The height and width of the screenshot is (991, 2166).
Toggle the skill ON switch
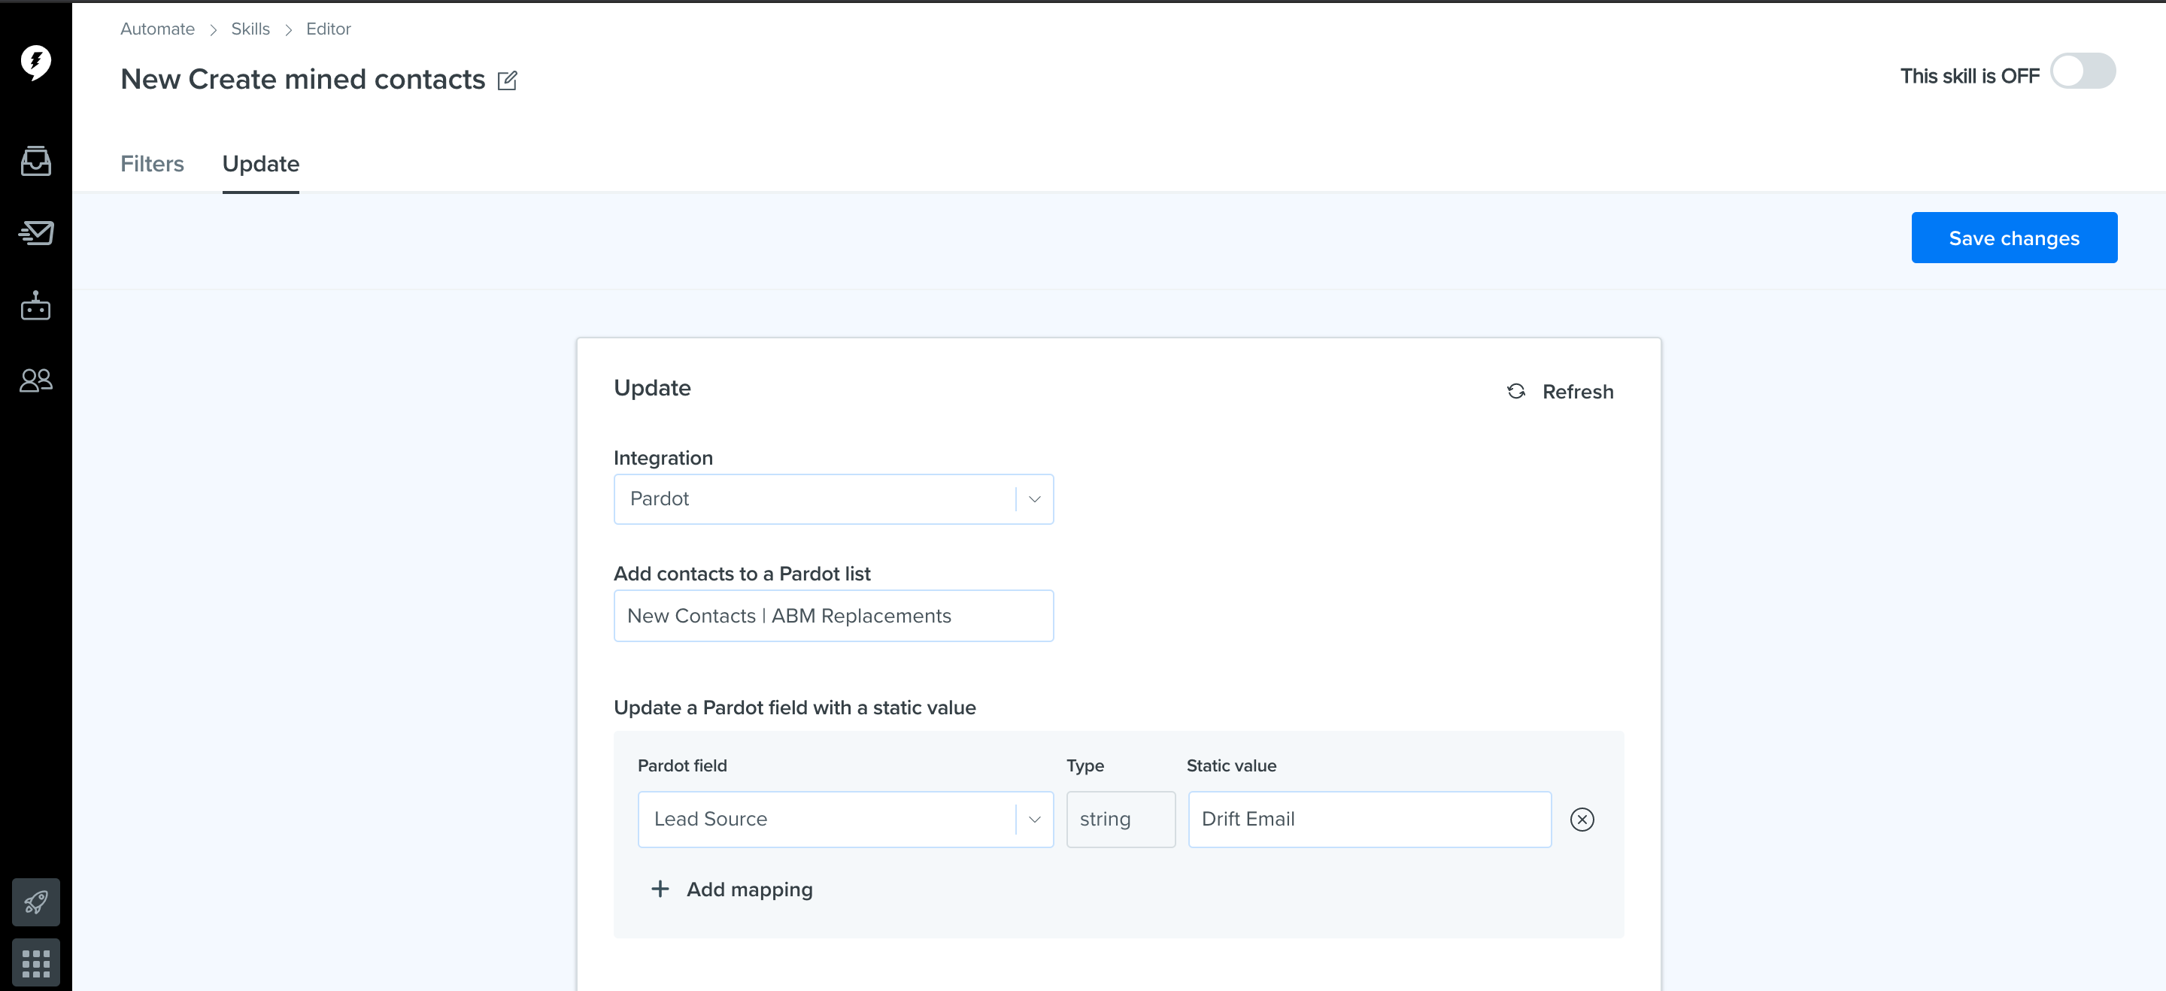click(2082, 71)
